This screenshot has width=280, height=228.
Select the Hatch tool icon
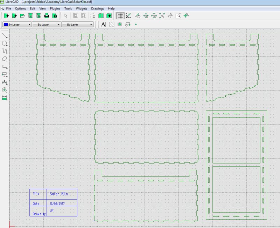(112, 24)
